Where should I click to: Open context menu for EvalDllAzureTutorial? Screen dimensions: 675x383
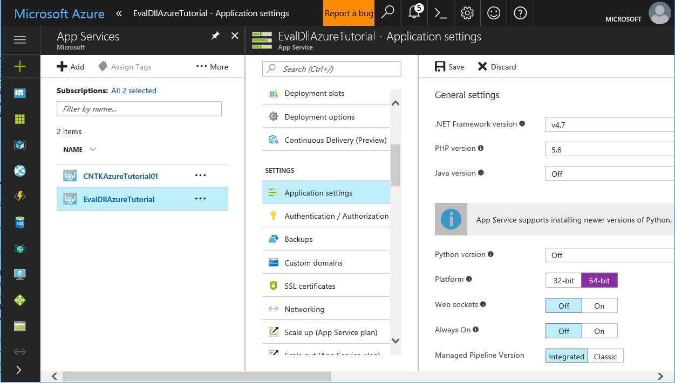[201, 199]
